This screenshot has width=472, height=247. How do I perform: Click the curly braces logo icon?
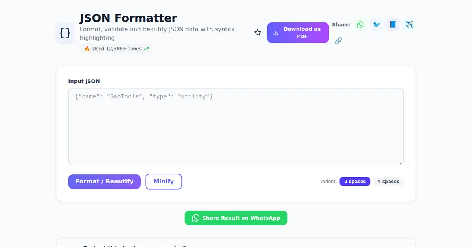click(65, 33)
